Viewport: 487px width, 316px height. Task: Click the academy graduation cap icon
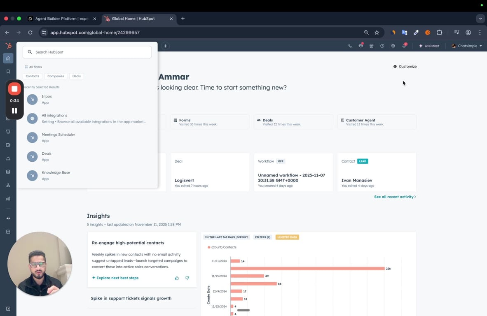[x=361, y=46]
